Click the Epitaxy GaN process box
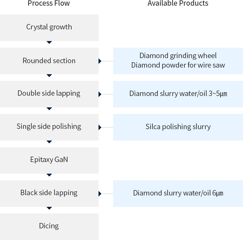 [49, 160]
